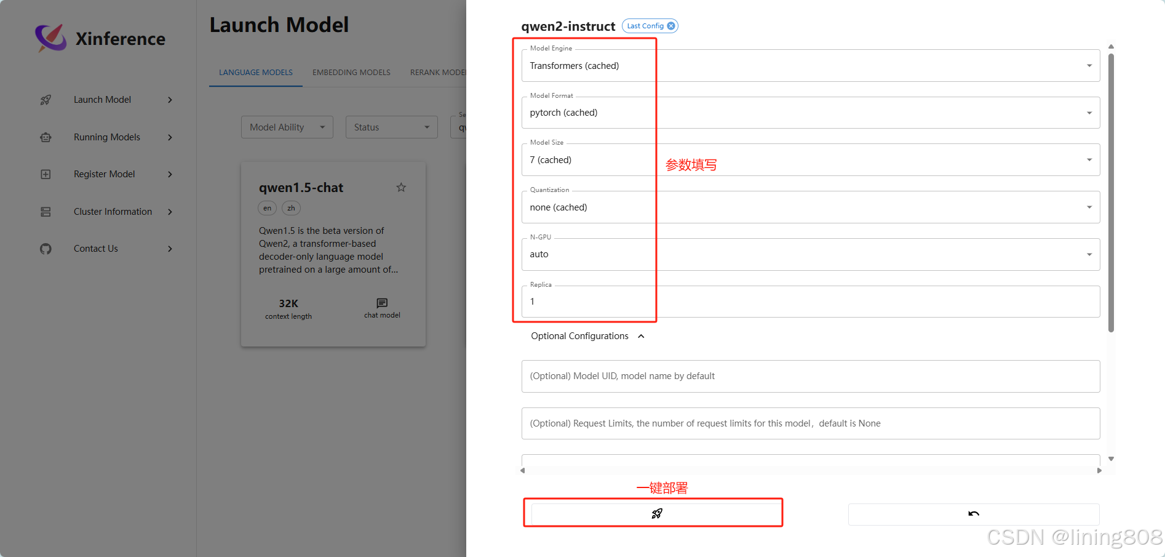The height and width of the screenshot is (557, 1165).
Task: Click the vertical scrollbar of the config panel
Action: [1111, 193]
